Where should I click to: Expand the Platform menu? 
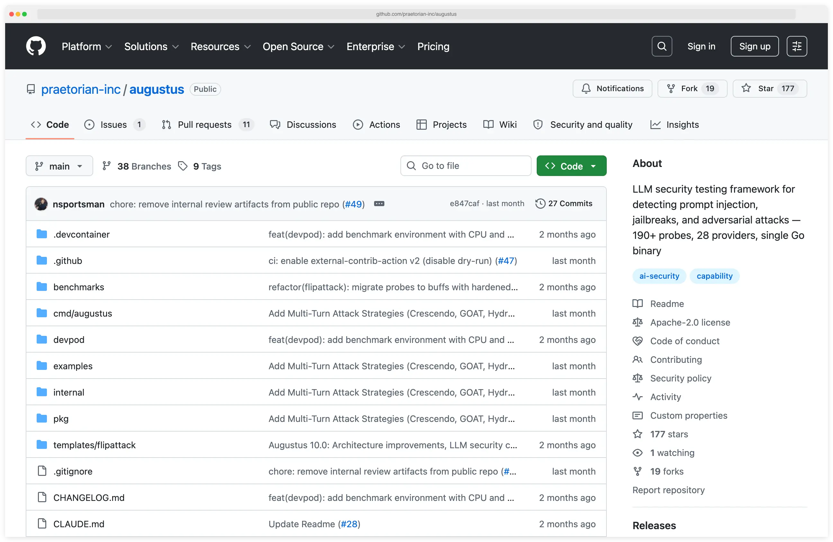(86, 46)
